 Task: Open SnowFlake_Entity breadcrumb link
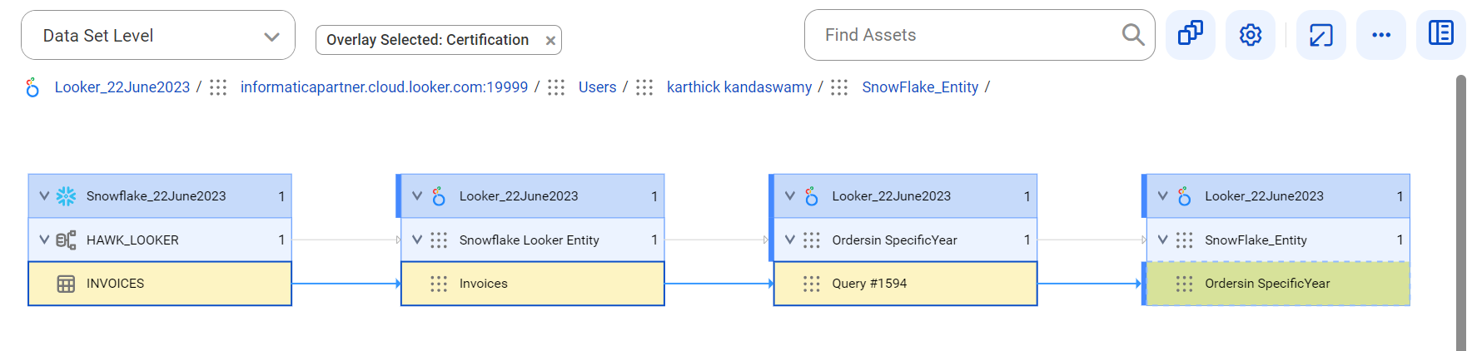(x=920, y=87)
